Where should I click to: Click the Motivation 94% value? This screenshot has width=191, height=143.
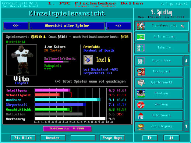pos(120,114)
